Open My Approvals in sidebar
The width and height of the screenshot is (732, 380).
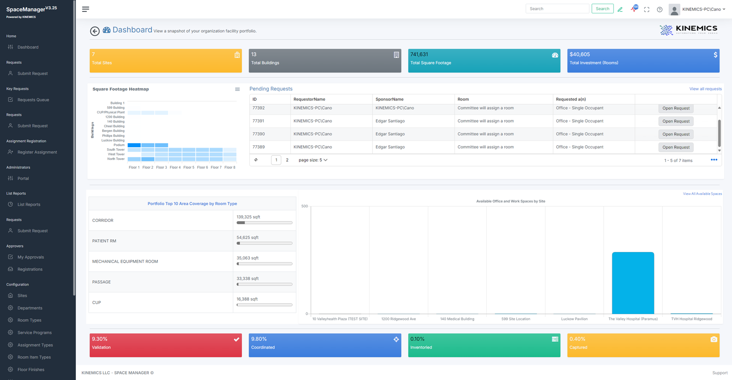click(30, 257)
